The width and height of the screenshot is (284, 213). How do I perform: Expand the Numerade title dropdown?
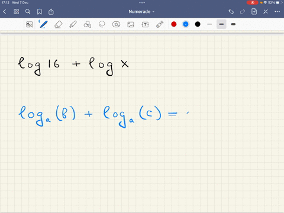pos(141,12)
